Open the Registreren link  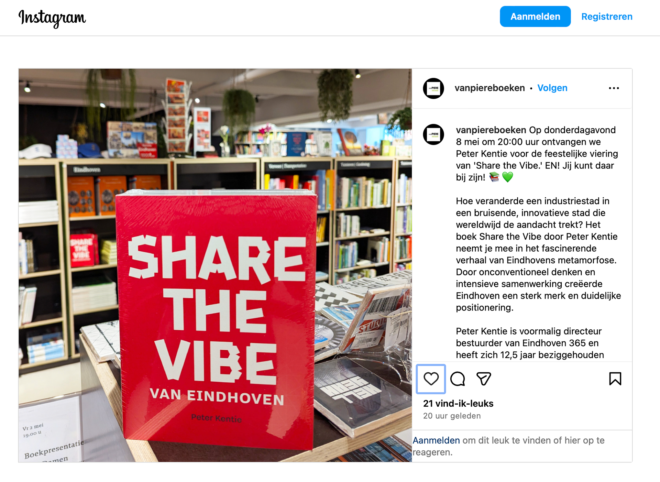point(607,17)
